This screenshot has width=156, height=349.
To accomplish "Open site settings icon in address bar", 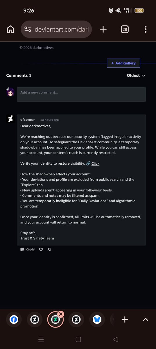I will 28,29.
